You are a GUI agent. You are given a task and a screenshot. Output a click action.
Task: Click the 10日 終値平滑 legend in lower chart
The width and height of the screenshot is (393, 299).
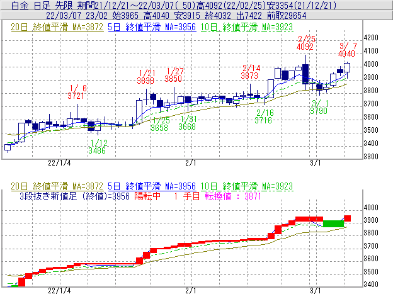[x=247, y=186]
